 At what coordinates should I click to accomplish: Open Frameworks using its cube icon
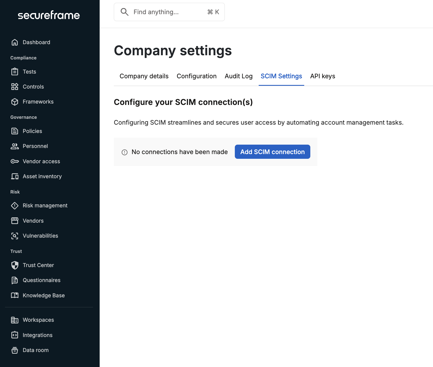15,102
